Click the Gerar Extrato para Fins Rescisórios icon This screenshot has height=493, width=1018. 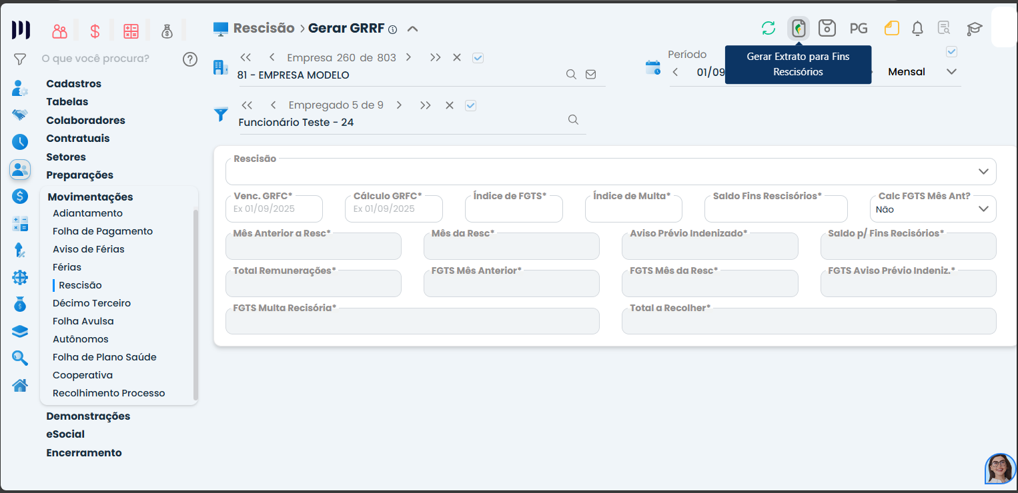799,29
